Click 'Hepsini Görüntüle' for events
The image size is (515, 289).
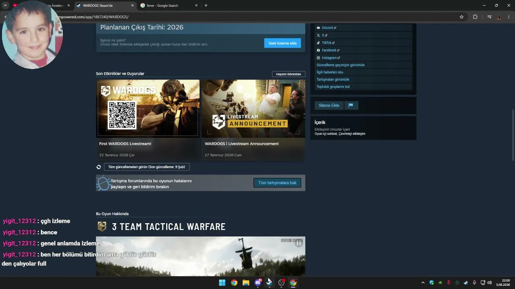288,74
